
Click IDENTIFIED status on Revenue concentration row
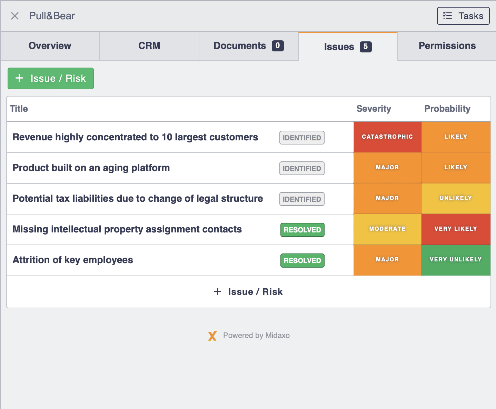(x=302, y=138)
